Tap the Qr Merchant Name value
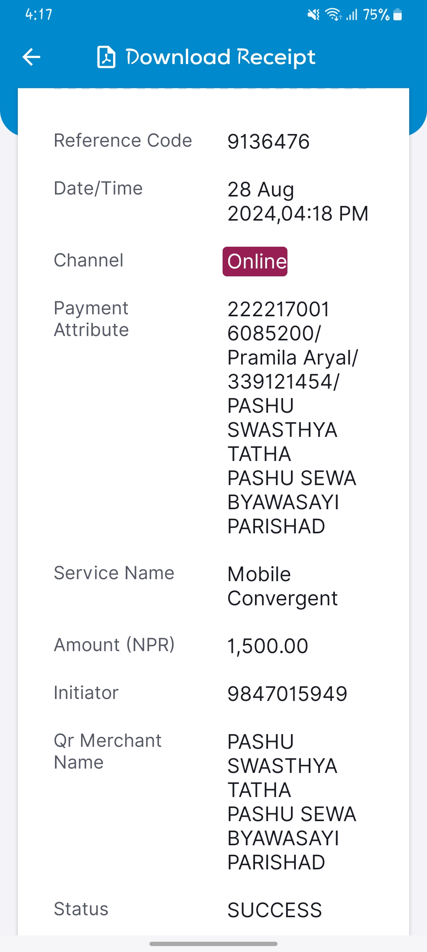The height and width of the screenshot is (952, 427). coord(292,802)
